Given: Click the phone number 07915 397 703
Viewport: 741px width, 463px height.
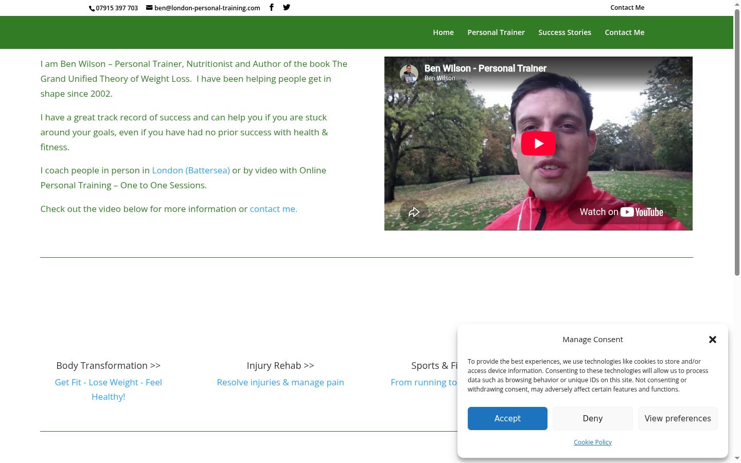Looking at the screenshot, I should 117,8.
